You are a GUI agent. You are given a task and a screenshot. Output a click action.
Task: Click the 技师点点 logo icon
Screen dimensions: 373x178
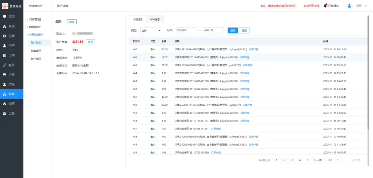pos(5,6)
